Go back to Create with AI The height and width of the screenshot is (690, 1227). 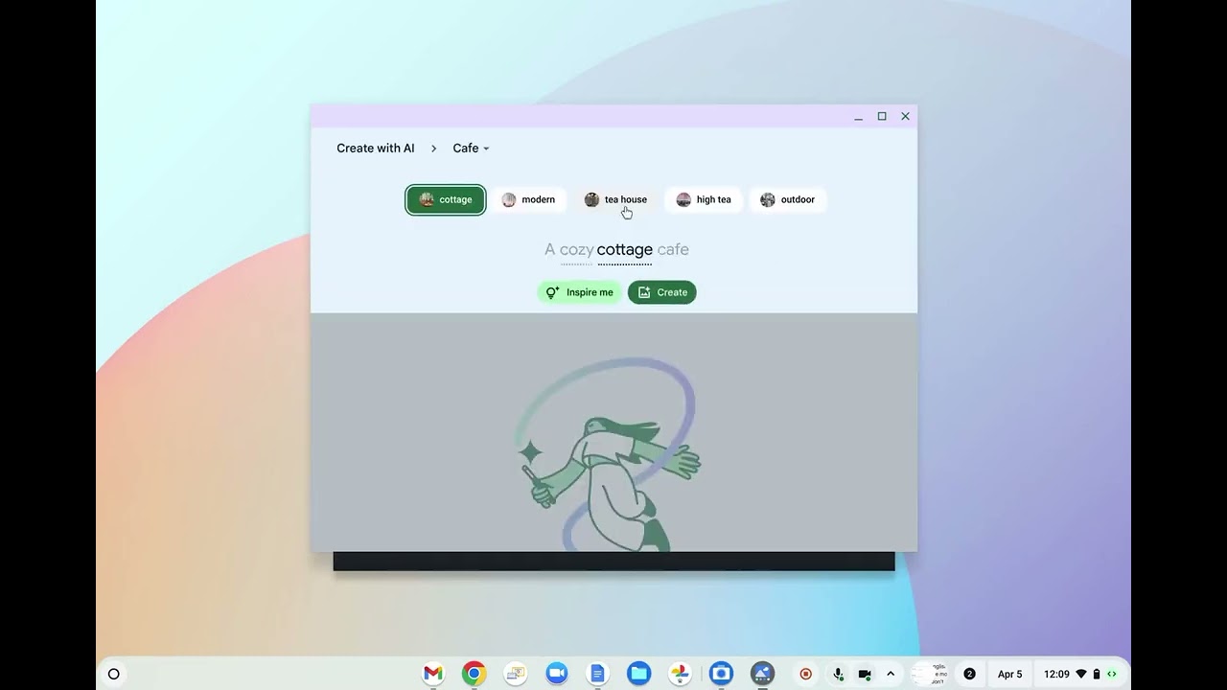pyautogui.click(x=376, y=149)
